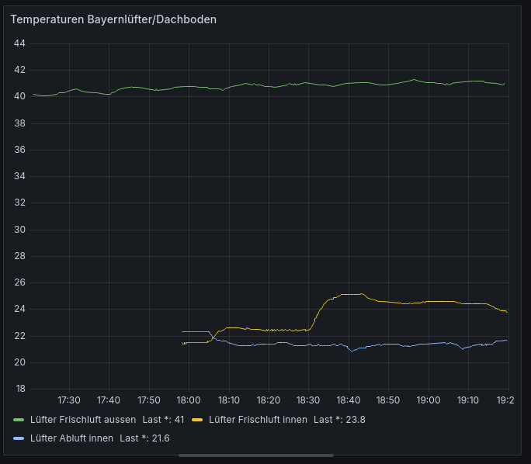This screenshot has height=464, width=531.
Task: Click the green line near 18:50
Action: tap(388, 85)
